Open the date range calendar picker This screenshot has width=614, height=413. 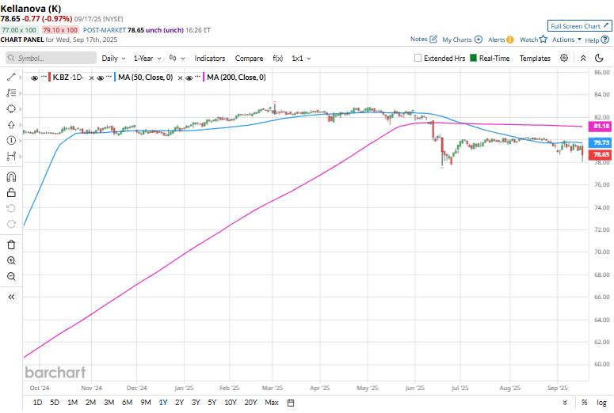click(291, 403)
